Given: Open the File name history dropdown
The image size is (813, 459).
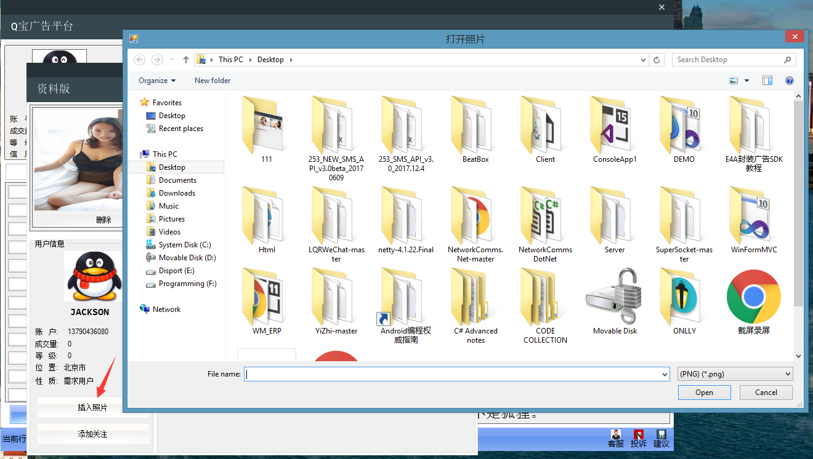Looking at the screenshot, I should pyautogui.click(x=664, y=374).
